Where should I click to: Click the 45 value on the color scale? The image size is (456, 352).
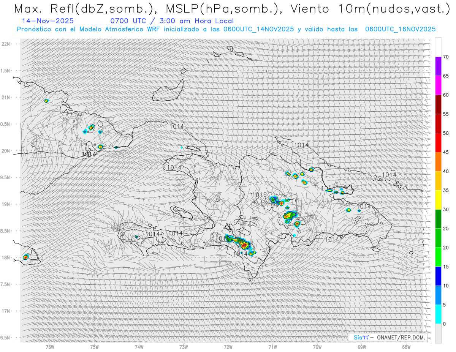446,152
